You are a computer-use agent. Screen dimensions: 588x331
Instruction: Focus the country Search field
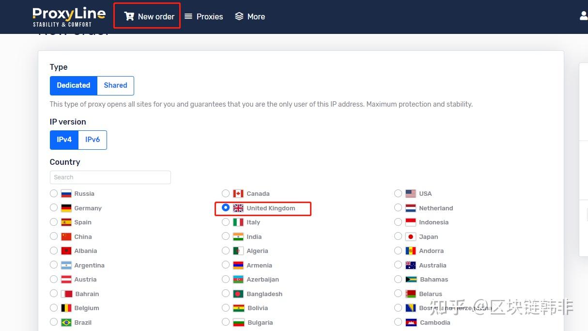tap(110, 177)
